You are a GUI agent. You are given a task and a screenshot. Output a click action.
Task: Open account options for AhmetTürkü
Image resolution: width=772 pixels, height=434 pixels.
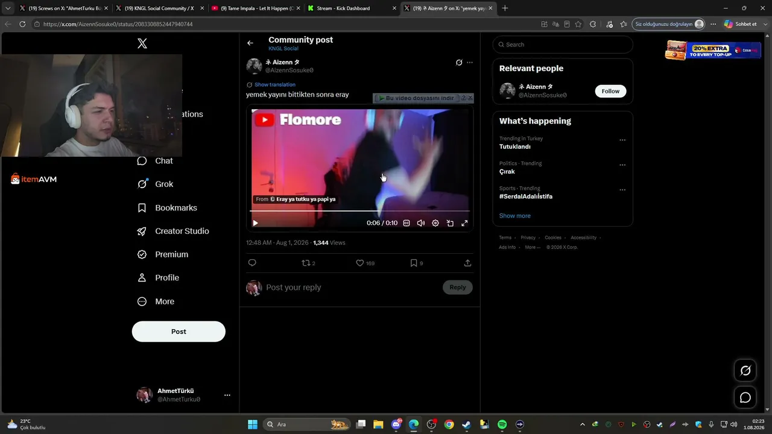[227, 395]
